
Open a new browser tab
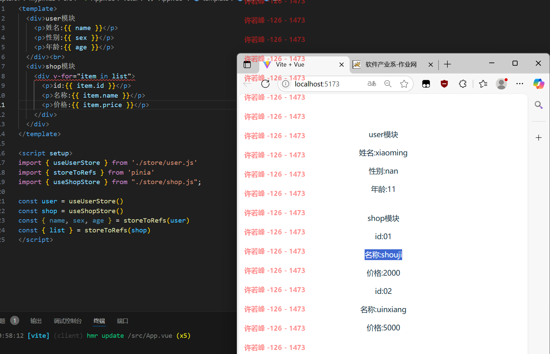tap(447, 64)
